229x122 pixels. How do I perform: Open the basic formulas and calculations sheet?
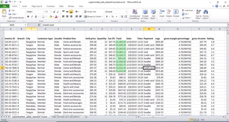point(66,117)
